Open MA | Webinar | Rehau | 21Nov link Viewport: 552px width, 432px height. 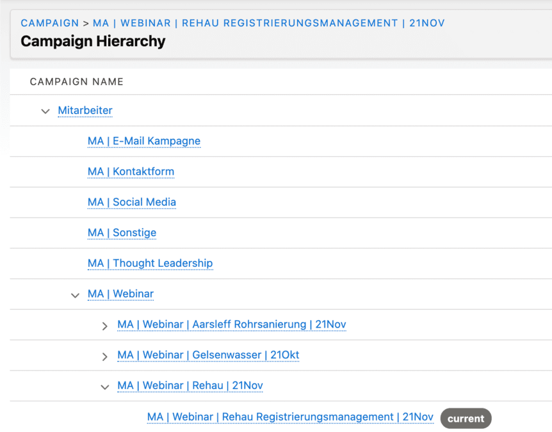[x=190, y=385]
